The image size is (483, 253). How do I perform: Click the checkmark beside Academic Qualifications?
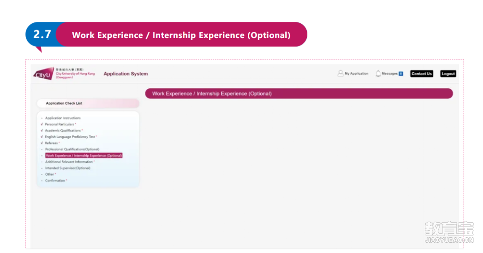(x=42, y=131)
